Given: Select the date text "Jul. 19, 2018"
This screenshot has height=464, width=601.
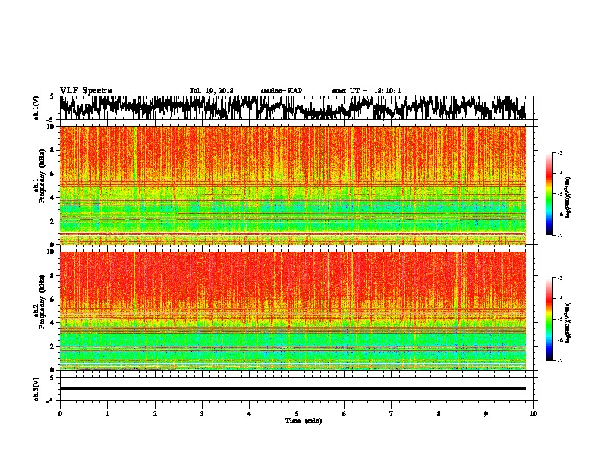Looking at the screenshot, I should coord(212,91).
